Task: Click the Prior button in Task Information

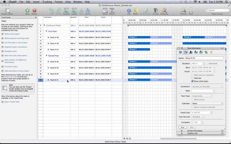Action: (x=182, y=127)
